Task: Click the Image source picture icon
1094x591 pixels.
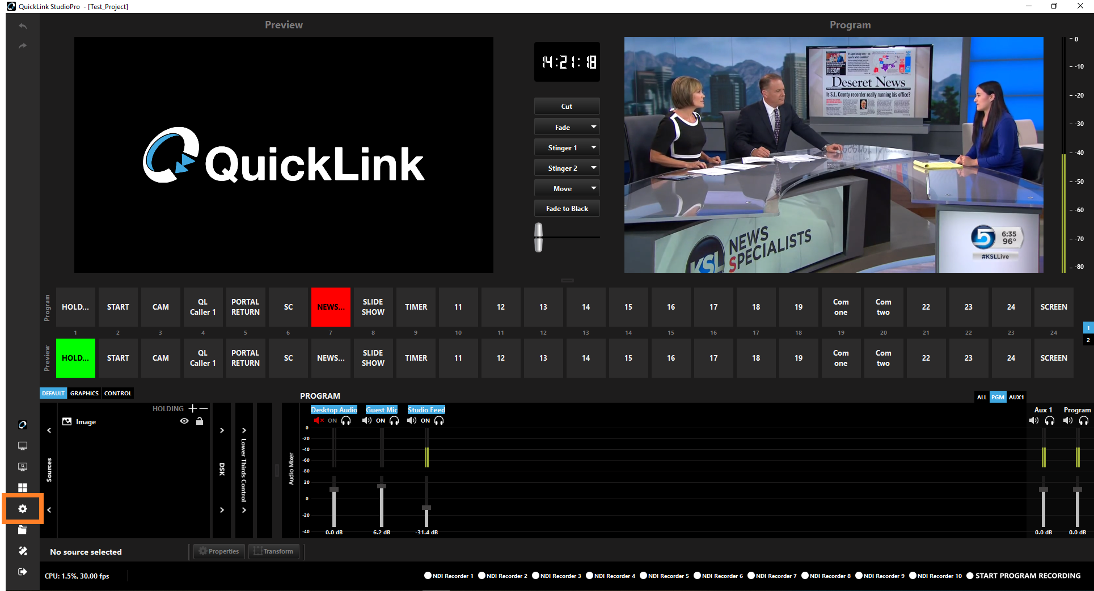Action: [67, 421]
